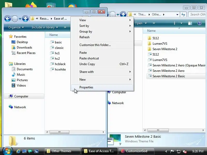Switch to the Other Themes taskbar button
This screenshot has width=207, height=155.
62,151
